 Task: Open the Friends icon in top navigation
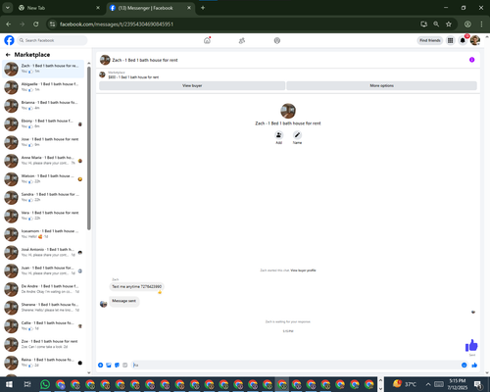pos(242,40)
